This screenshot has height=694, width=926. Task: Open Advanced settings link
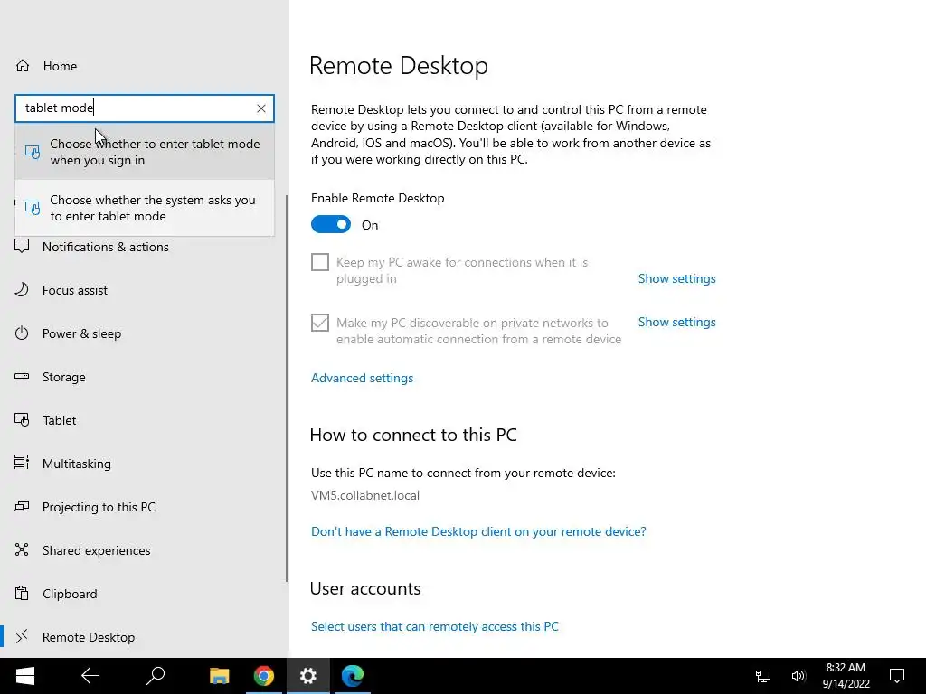click(x=362, y=378)
